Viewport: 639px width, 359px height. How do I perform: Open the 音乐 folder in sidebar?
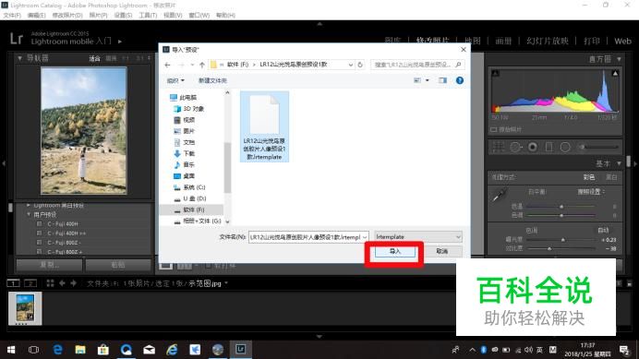(185, 164)
